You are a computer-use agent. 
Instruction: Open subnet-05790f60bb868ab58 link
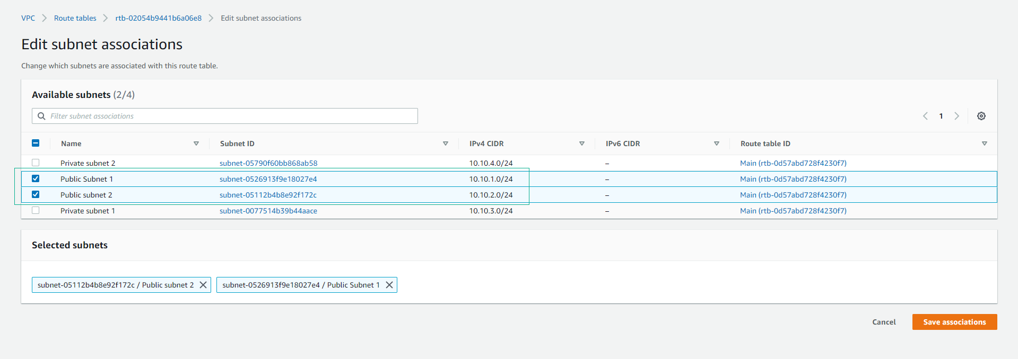(x=268, y=163)
